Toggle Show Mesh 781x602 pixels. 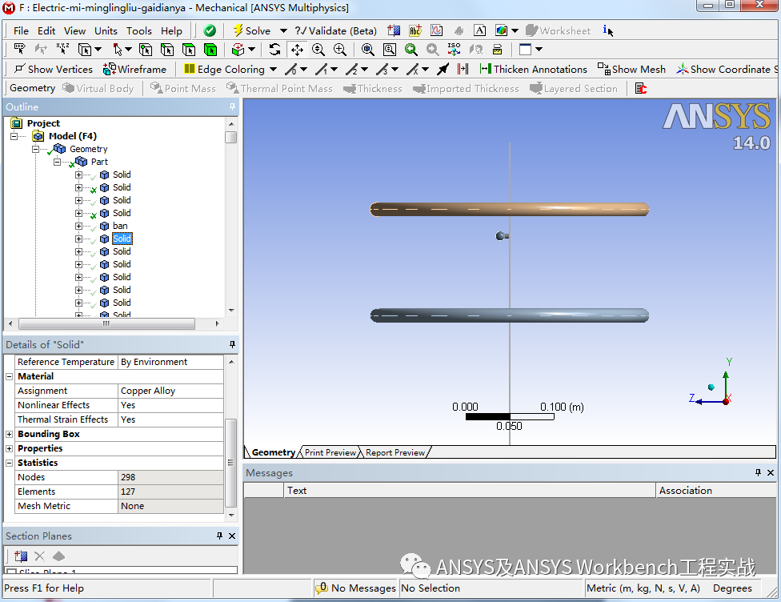pyautogui.click(x=631, y=70)
